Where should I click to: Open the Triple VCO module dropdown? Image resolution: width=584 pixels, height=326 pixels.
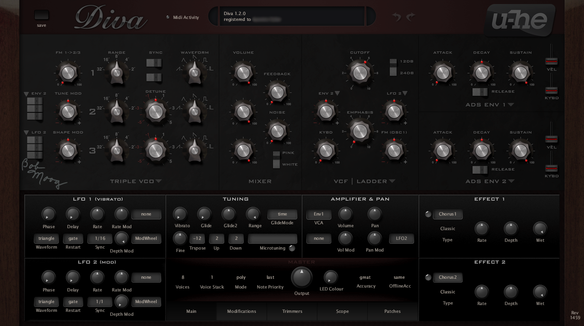pos(159,181)
